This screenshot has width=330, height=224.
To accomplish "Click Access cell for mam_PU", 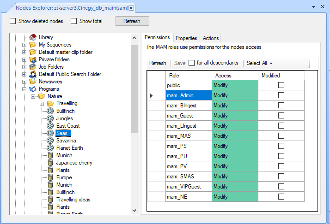I will [x=235, y=156].
